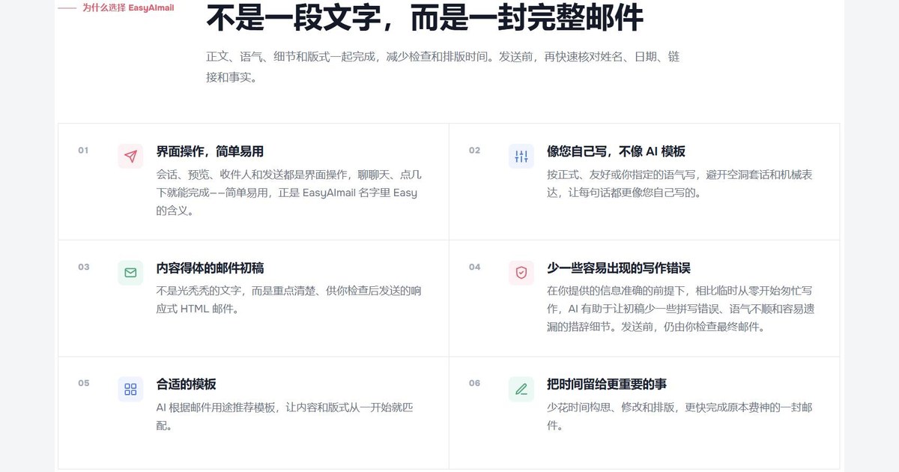Click the heading 内容得体的邮件初稿

coord(210,268)
